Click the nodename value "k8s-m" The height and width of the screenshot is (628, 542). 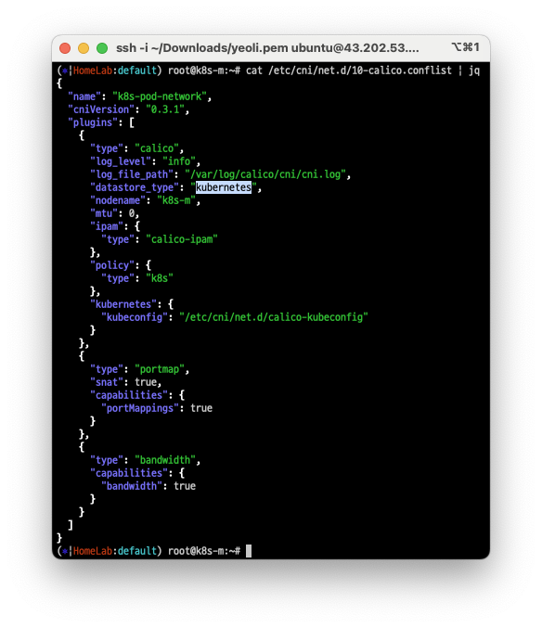176,200
